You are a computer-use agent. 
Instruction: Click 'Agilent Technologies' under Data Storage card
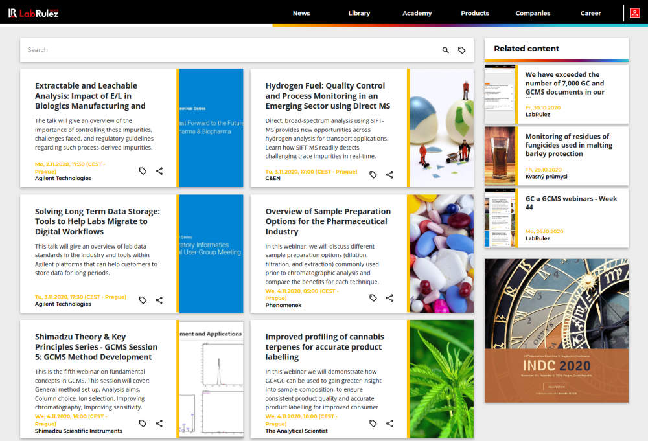[x=63, y=304]
